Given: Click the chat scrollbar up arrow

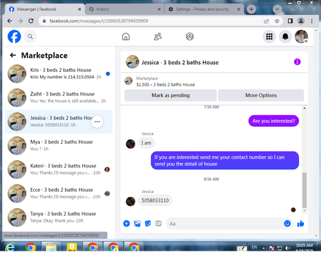Looking at the screenshot, I should (x=304, y=108).
